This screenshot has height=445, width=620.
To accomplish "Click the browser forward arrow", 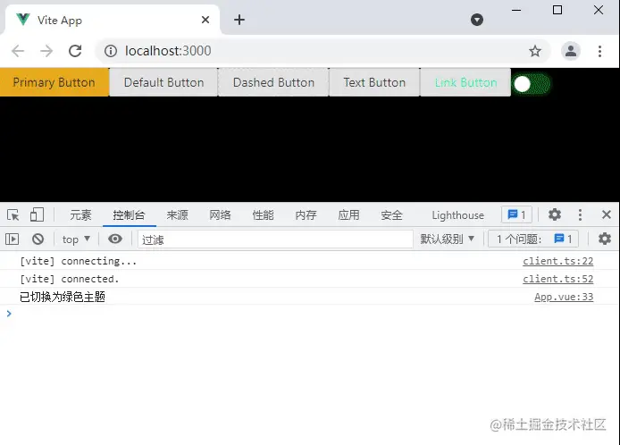I will tap(46, 51).
